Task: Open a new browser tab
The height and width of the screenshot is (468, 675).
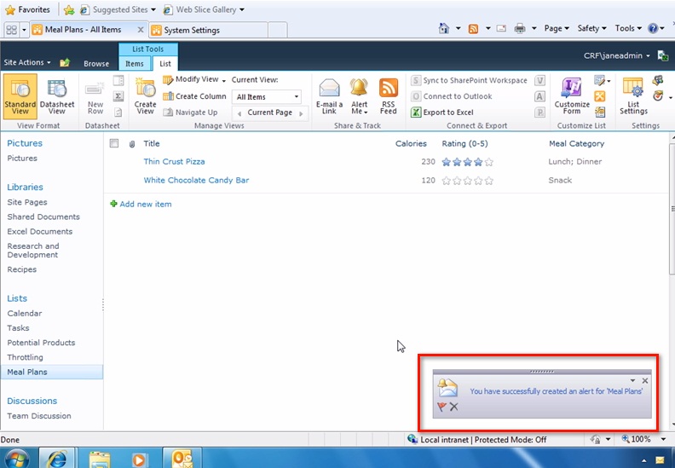Action: pos(278,30)
